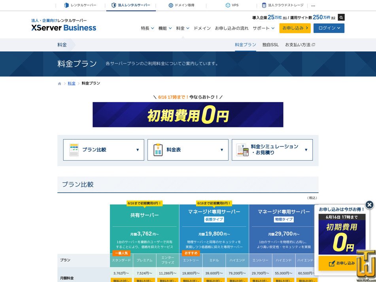Jump to 料金表 section
The height and width of the screenshot is (282, 376).
pos(188,150)
